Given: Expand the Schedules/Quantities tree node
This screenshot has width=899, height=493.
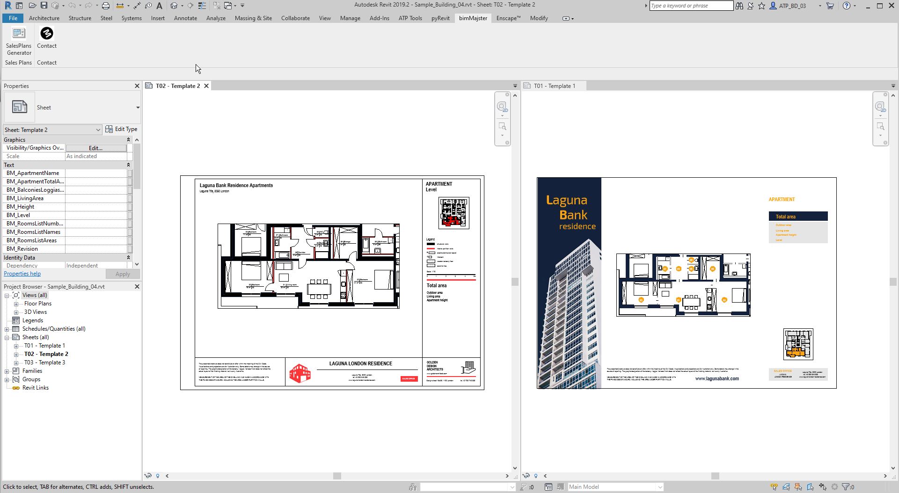Looking at the screenshot, I should pyautogui.click(x=7, y=329).
